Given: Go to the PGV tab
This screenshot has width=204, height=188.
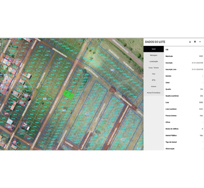Looking at the screenshot, I should [153, 74].
